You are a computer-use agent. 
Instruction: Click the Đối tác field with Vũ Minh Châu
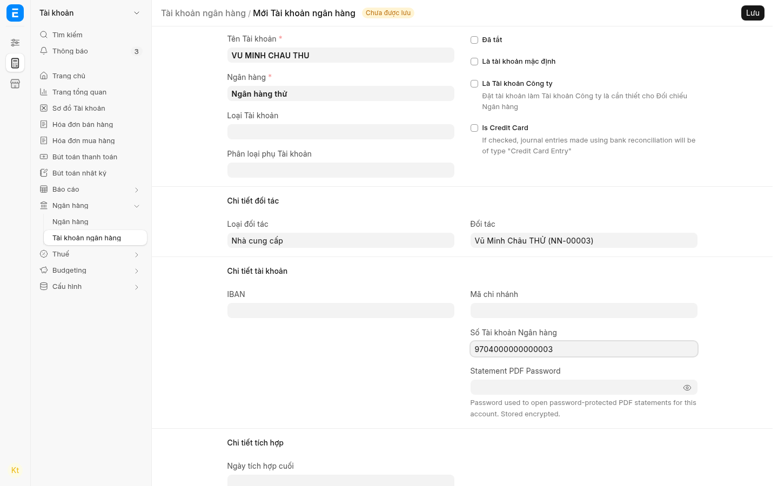(x=583, y=240)
